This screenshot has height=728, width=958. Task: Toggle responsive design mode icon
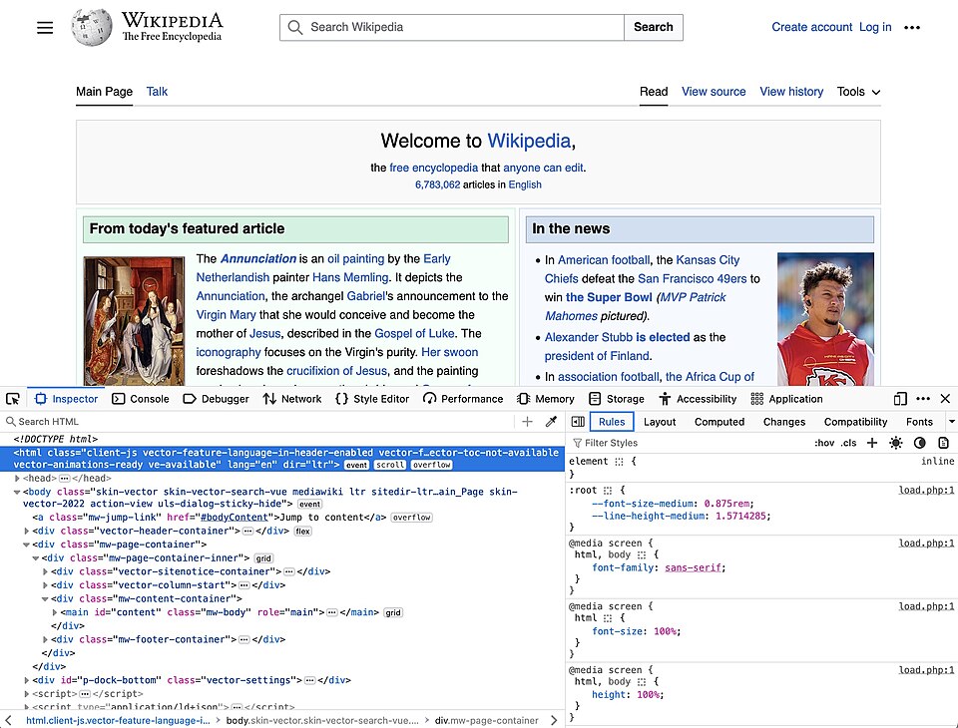[899, 399]
